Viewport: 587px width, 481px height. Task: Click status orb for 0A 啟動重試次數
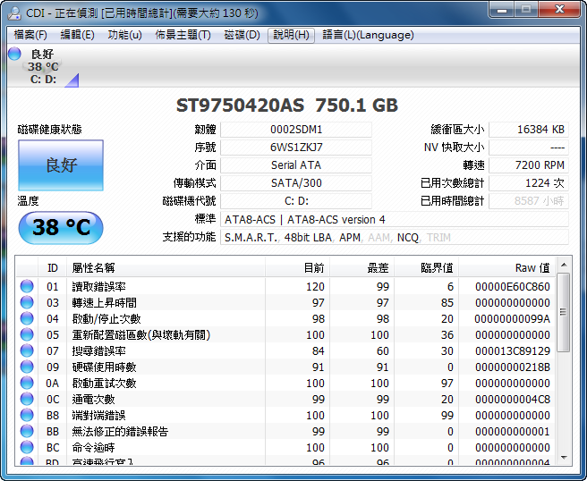tap(27, 383)
